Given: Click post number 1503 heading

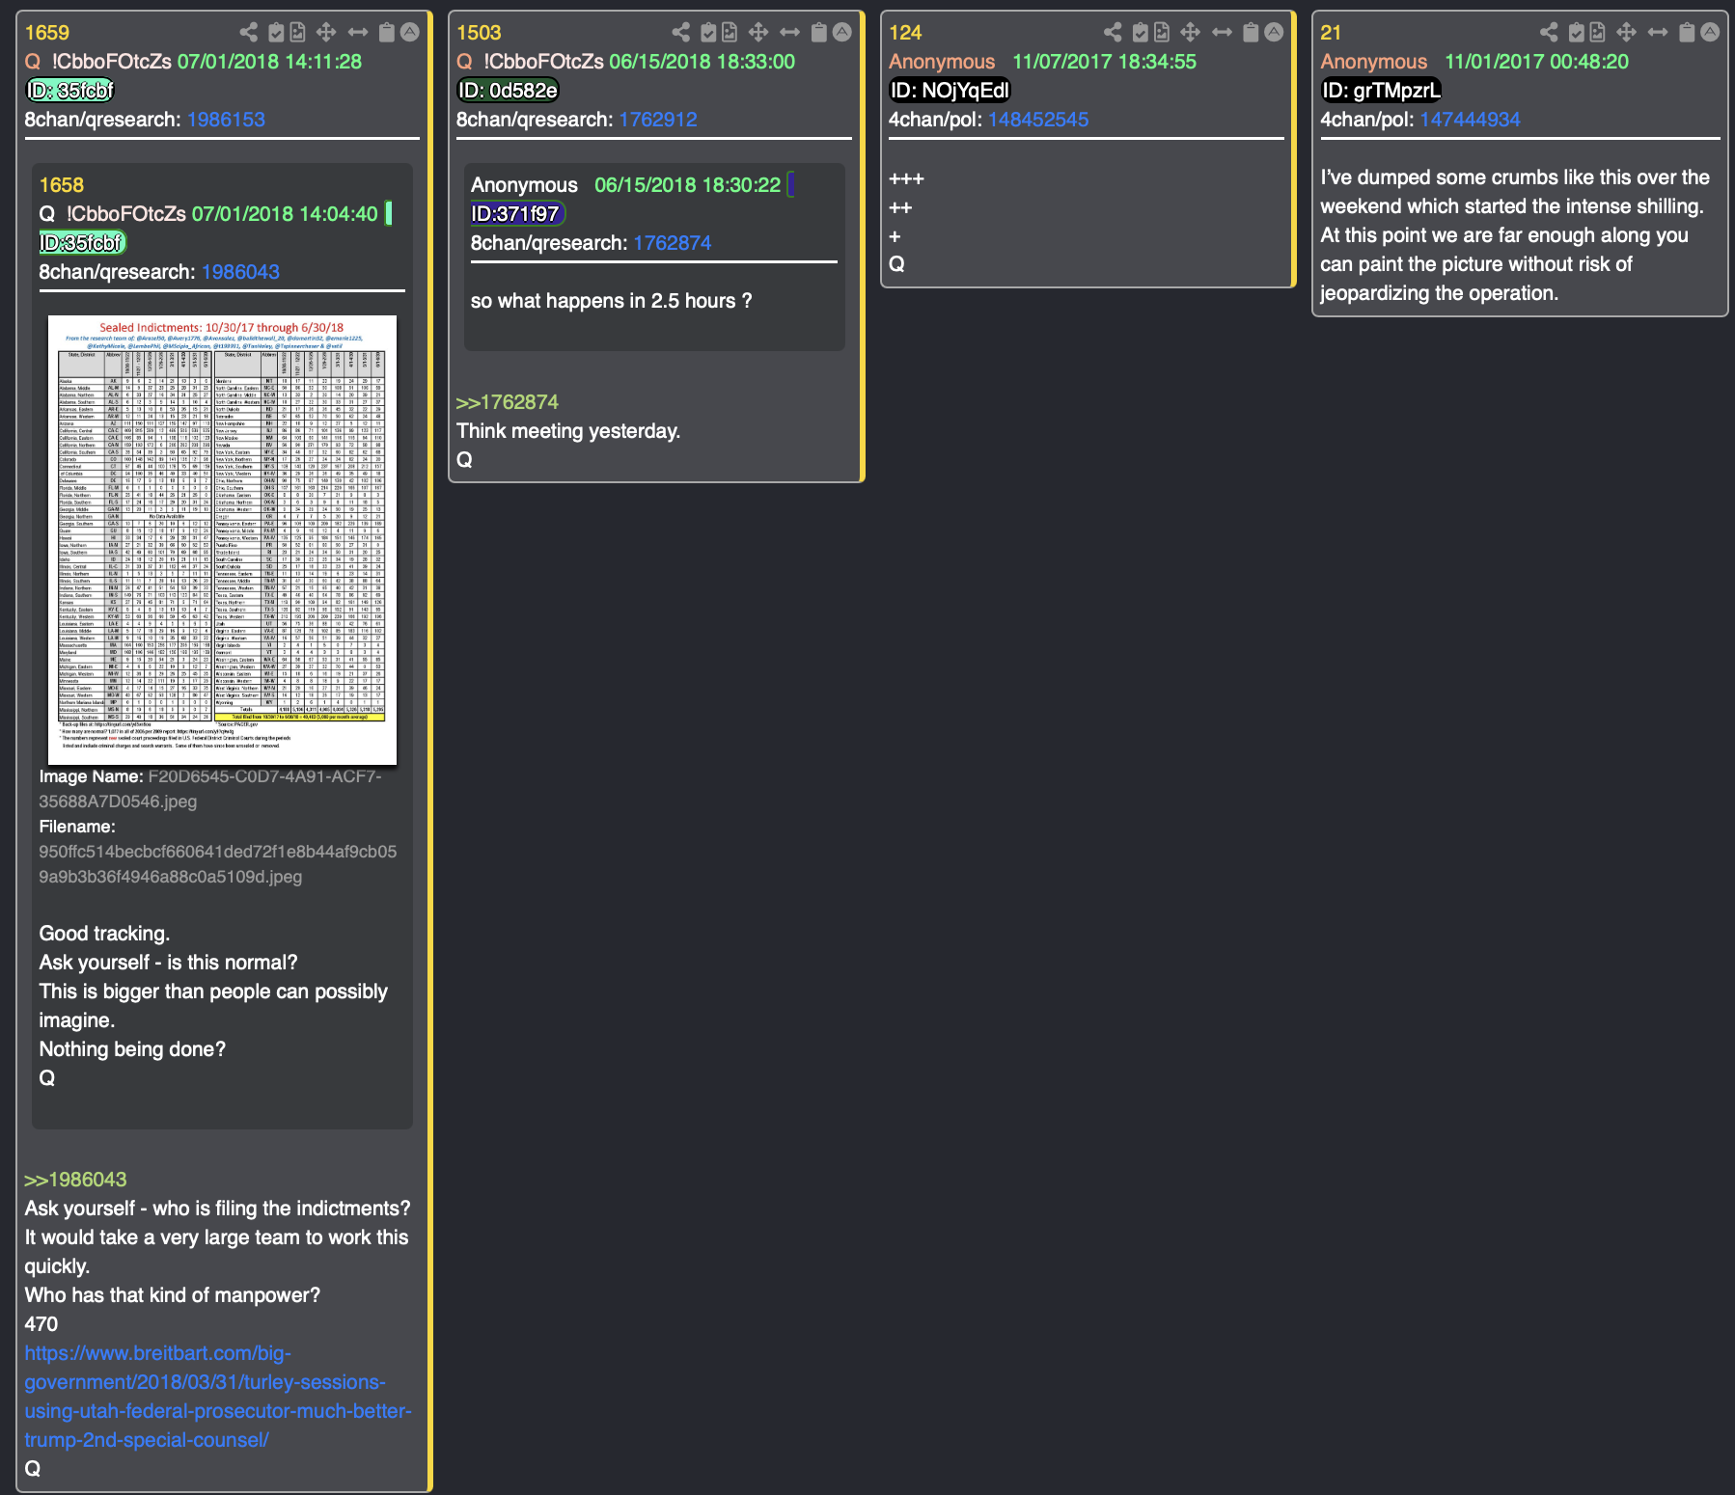Looking at the screenshot, I should [479, 33].
